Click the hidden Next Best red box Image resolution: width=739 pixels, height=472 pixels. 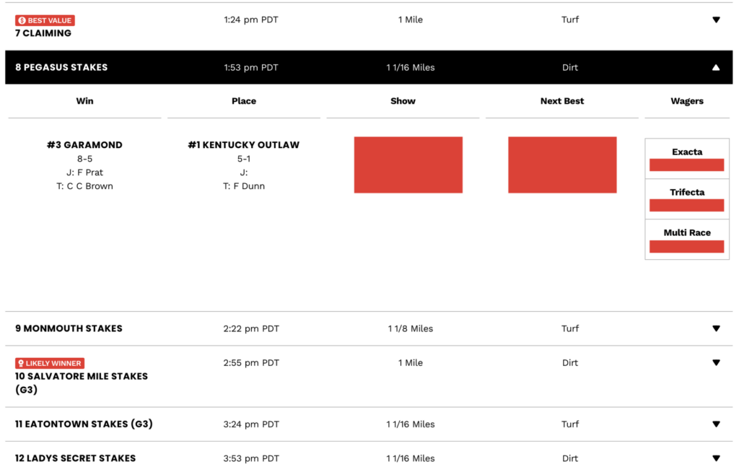coord(562,165)
